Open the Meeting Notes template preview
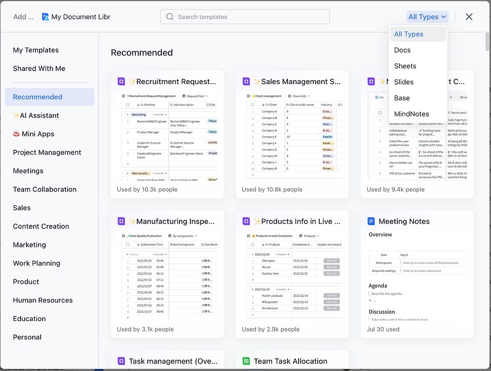Viewport: 491px width, 371px height. click(x=417, y=276)
